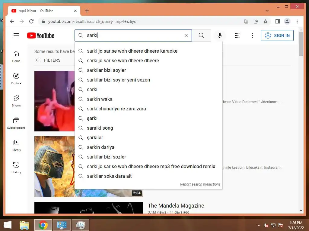
Task: Clear the search box with X icon
Action: pos(186,35)
